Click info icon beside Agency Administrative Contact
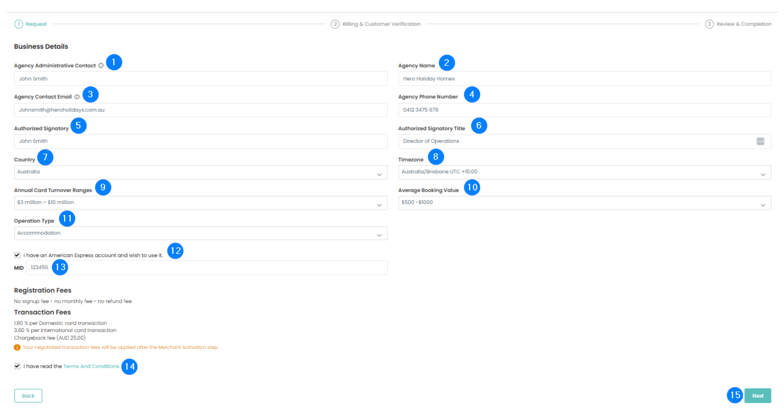Image resolution: width=784 pixels, height=413 pixels. click(x=101, y=66)
